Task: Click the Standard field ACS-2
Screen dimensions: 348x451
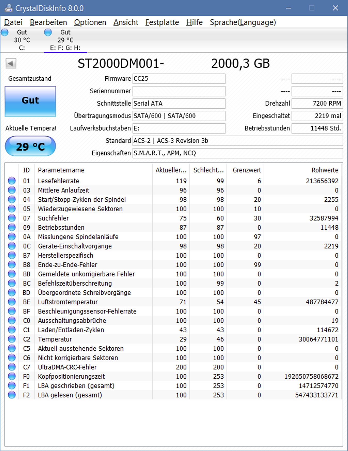Action: tap(238, 141)
